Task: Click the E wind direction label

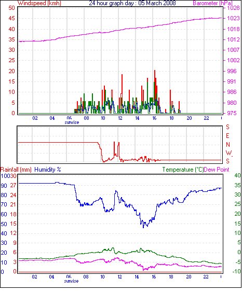Action: coord(227,136)
